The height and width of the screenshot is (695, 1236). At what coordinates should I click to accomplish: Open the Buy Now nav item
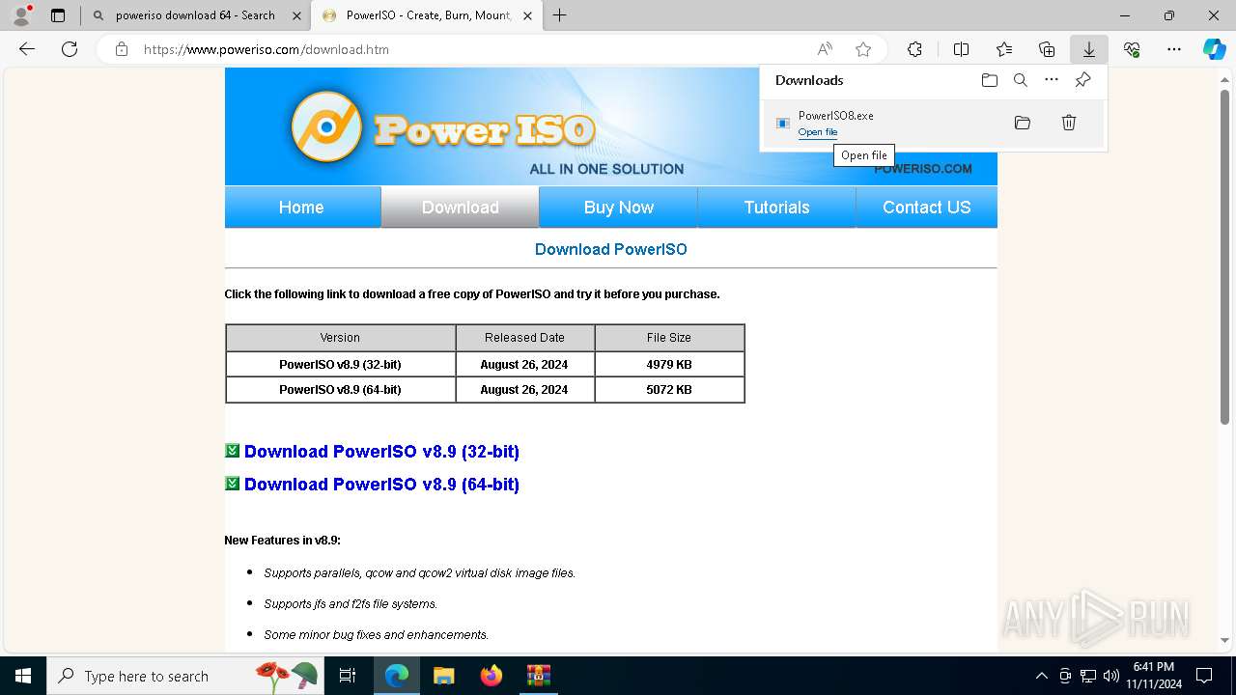619,207
